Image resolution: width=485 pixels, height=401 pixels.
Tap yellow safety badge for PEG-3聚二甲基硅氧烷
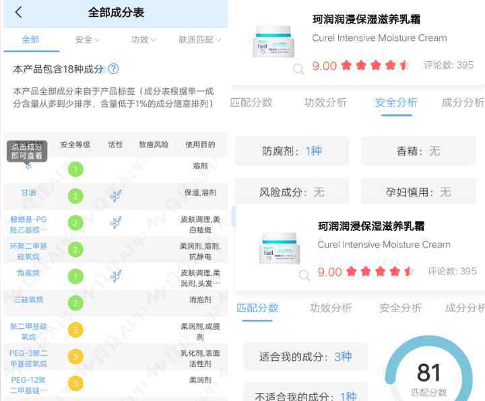click(x=75, y=357)
